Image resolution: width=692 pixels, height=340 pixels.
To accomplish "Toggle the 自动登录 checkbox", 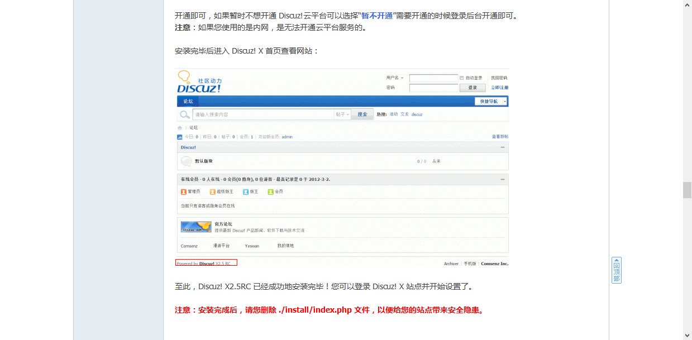I will point(462,78).
